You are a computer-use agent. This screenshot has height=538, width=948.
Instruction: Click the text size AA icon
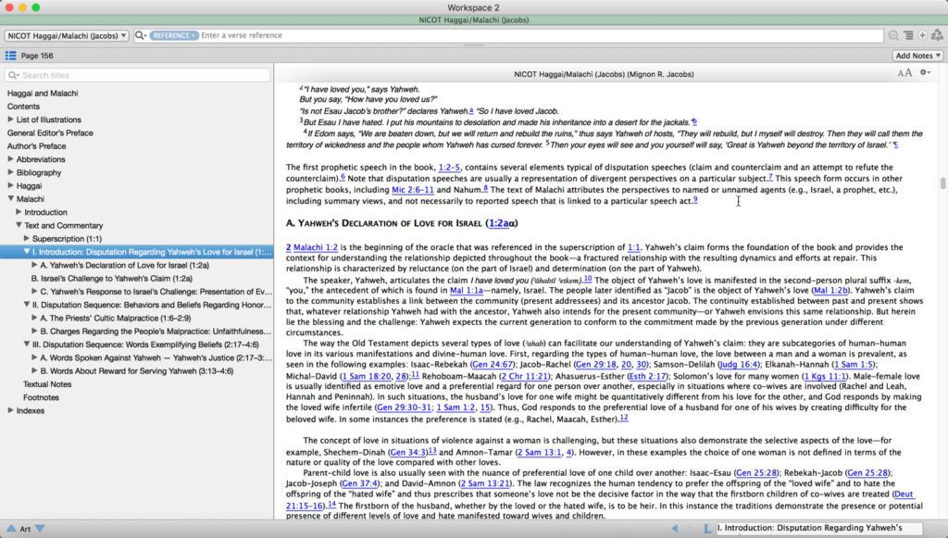[904, 74]
